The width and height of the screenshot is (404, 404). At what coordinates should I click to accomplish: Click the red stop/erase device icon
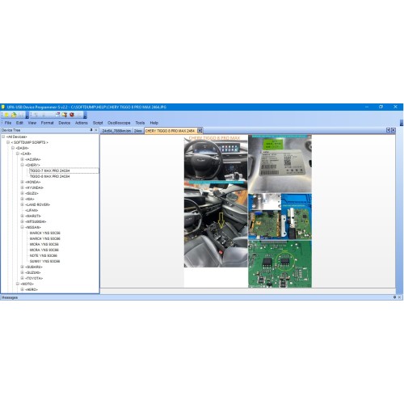click(x=72, y=115)
